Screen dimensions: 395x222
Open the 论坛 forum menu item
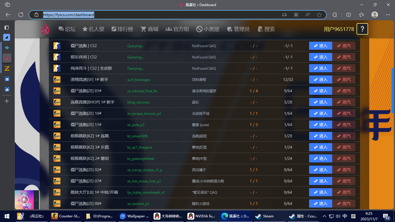[x=67, y=29]
